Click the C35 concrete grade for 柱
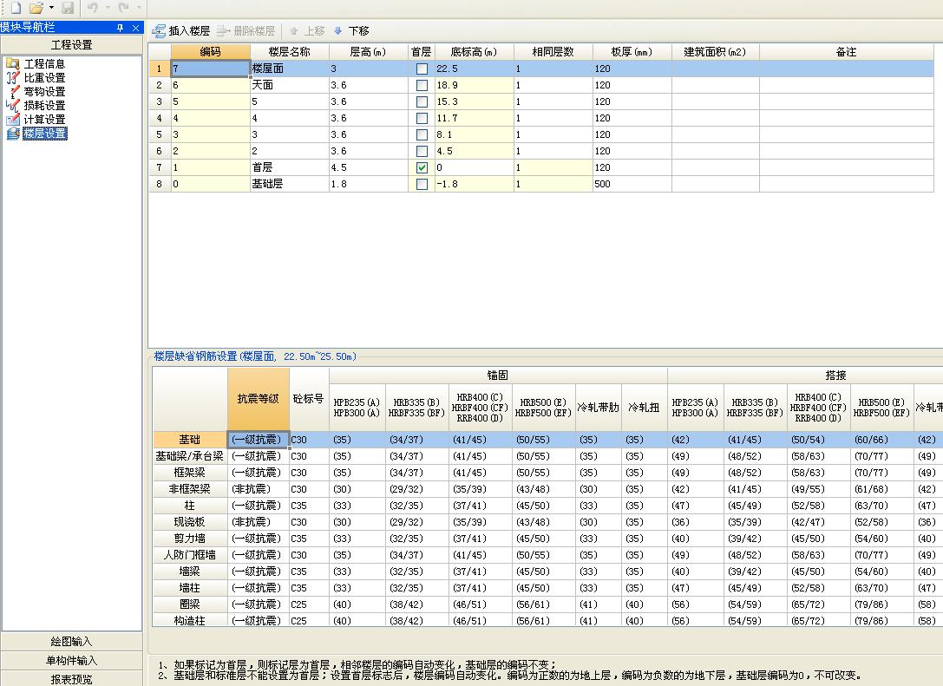 (309, 506)
